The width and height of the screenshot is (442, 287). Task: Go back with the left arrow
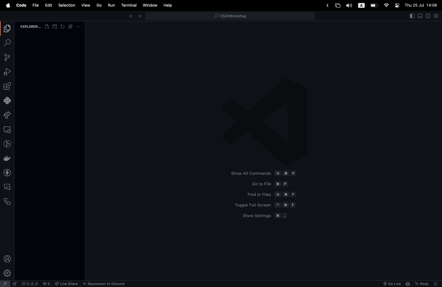click(131, 16)
